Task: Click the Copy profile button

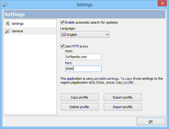Action: pyautogui.click(x=80, y=97)
